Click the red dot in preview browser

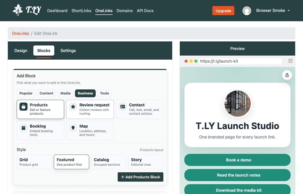186,61
